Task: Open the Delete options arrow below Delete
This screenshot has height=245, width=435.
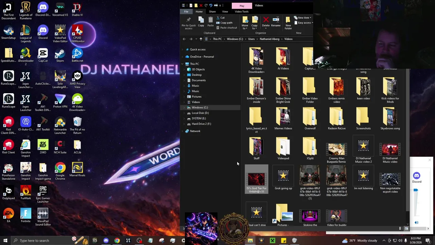Action: point(266,28)
